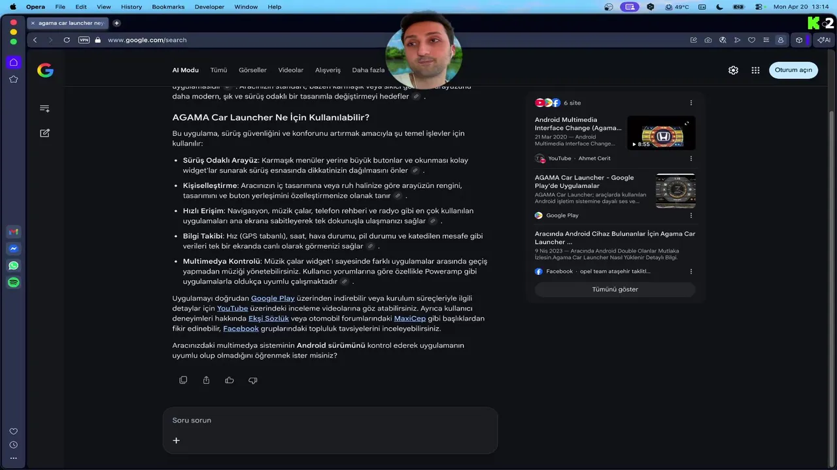This screenshot has width=837, height=470.
Task: Open Opera sidebar home icon
Action: coord(13,62)
